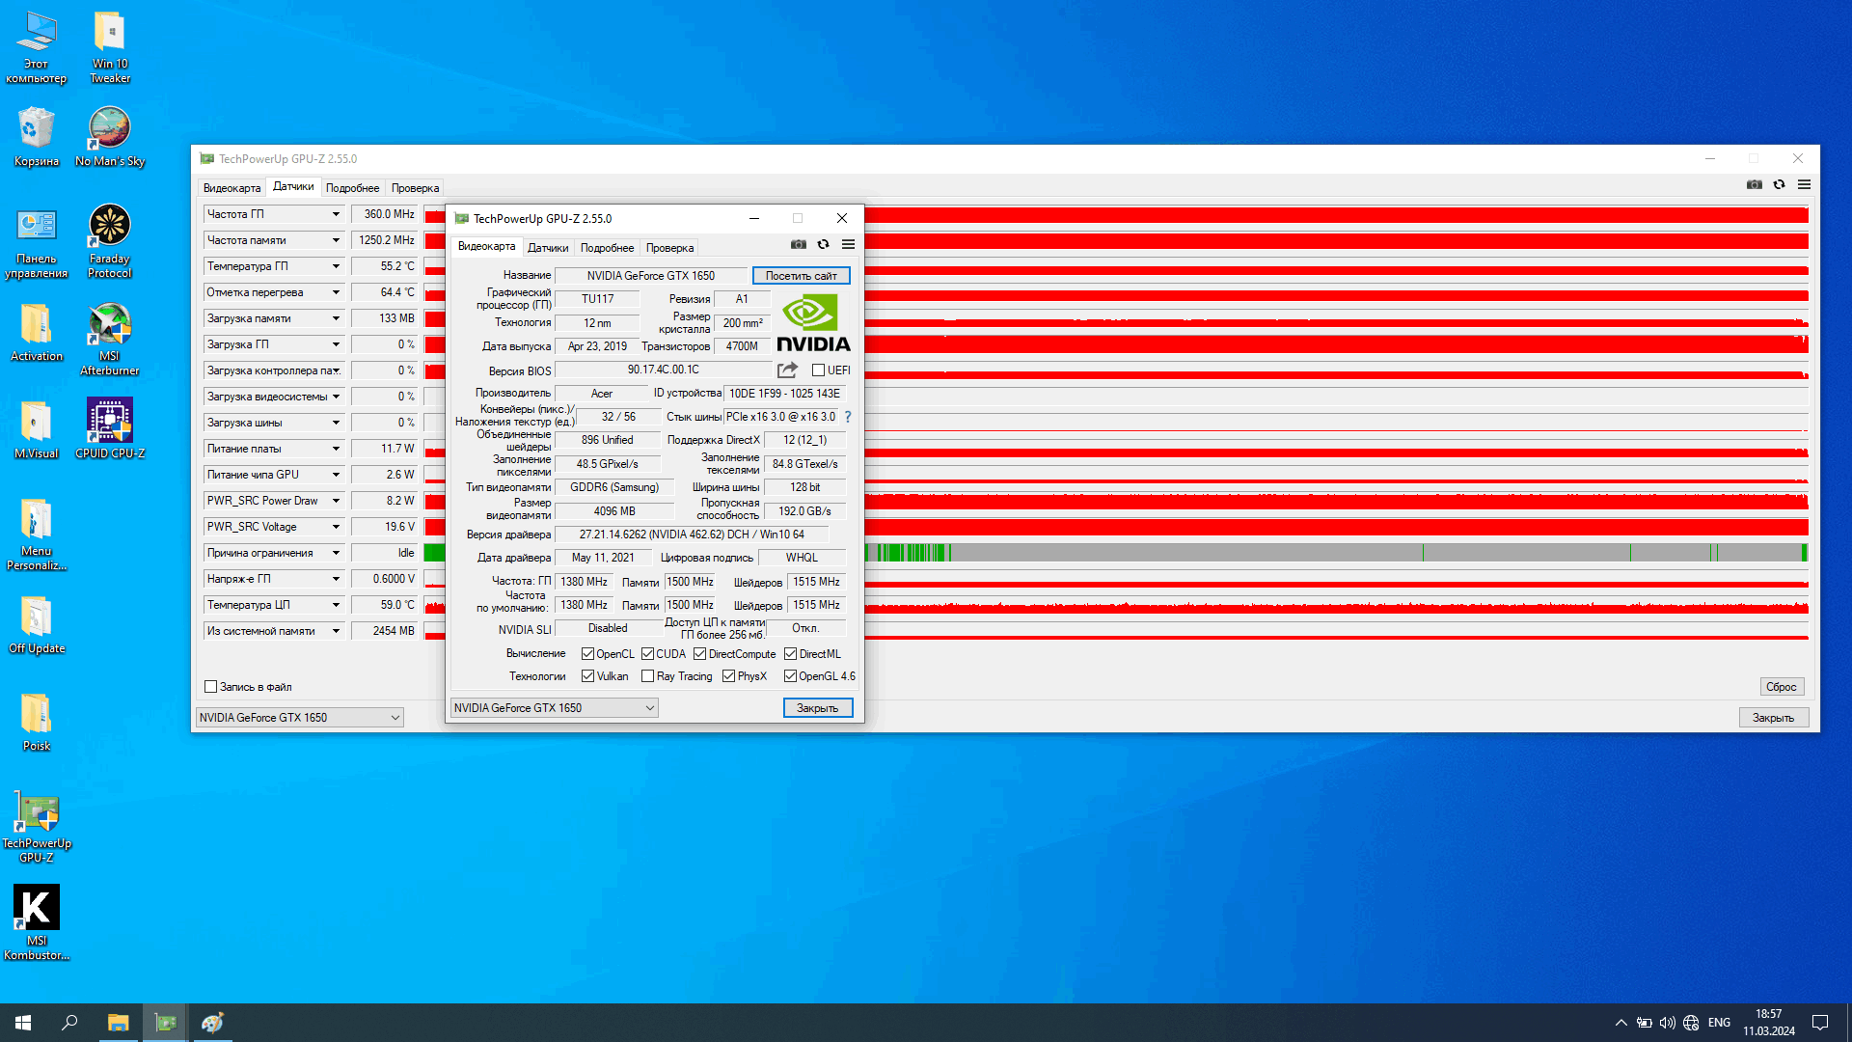Click the NVIDIA logo image
This screenshot has width=1852, height=1042.
(812, 323)
